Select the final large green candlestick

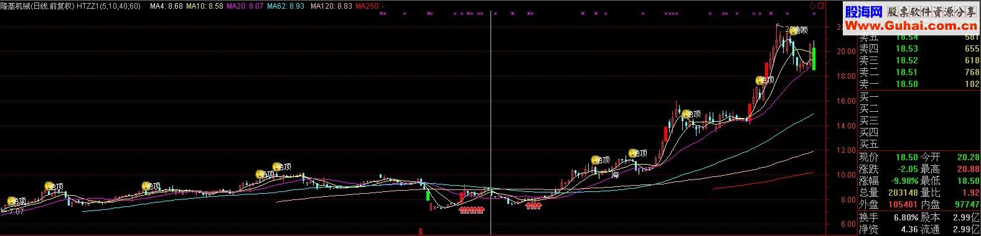pos(814,59)
